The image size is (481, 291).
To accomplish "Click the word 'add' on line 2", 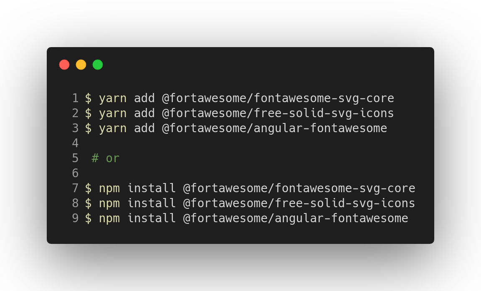I will click(x=144, y=113).
